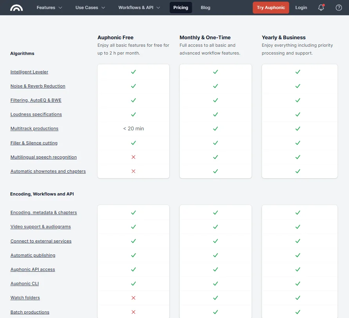Click the 'Yearly & Business' plan heading
349x318 pixels.
tap(284, 37)
